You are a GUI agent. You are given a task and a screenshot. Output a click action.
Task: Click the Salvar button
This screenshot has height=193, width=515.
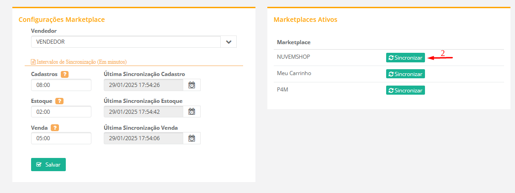point(48,164)
